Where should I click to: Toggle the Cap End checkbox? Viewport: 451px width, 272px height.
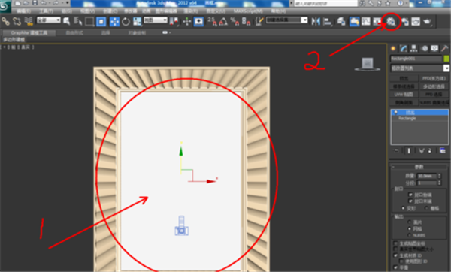click(410, 201)
